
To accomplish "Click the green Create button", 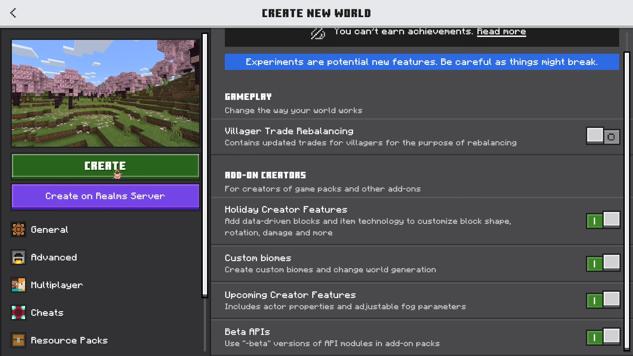I will point(105,166).
